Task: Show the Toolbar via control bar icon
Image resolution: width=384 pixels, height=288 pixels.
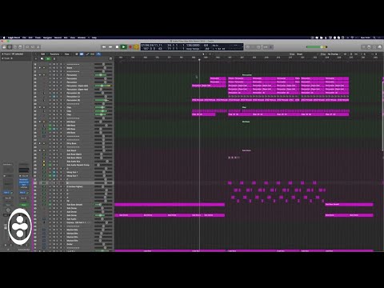Action: (20, 47)
